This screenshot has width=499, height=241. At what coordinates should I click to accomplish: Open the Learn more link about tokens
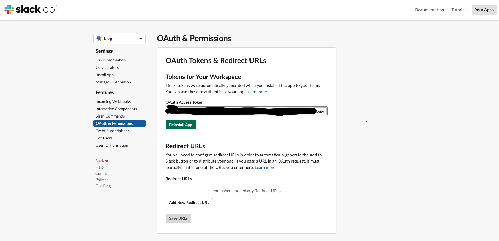tap(257, 92)
